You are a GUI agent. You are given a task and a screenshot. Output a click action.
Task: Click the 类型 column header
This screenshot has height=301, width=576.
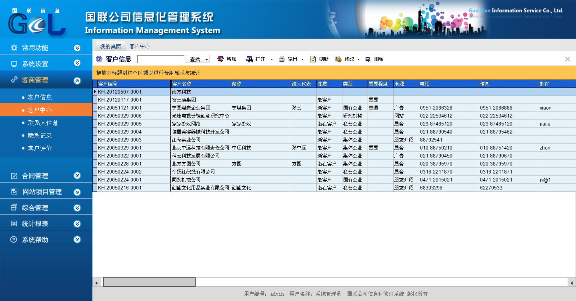click(x=355, y=84)
